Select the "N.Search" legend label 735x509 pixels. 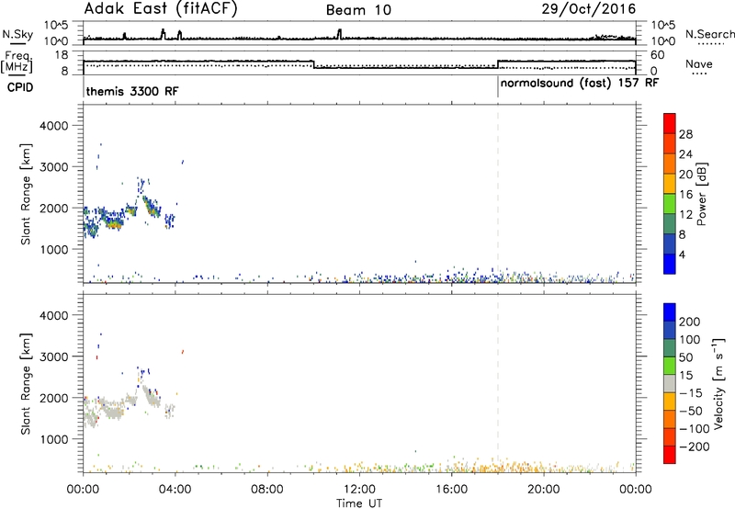click(709, 34)
